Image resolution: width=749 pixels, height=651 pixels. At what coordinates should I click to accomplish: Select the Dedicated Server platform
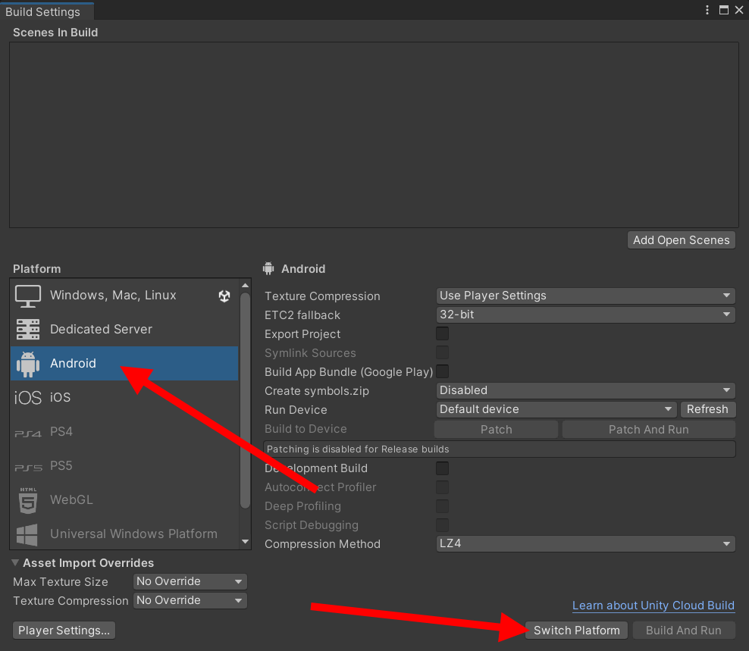tap(124, 330)
